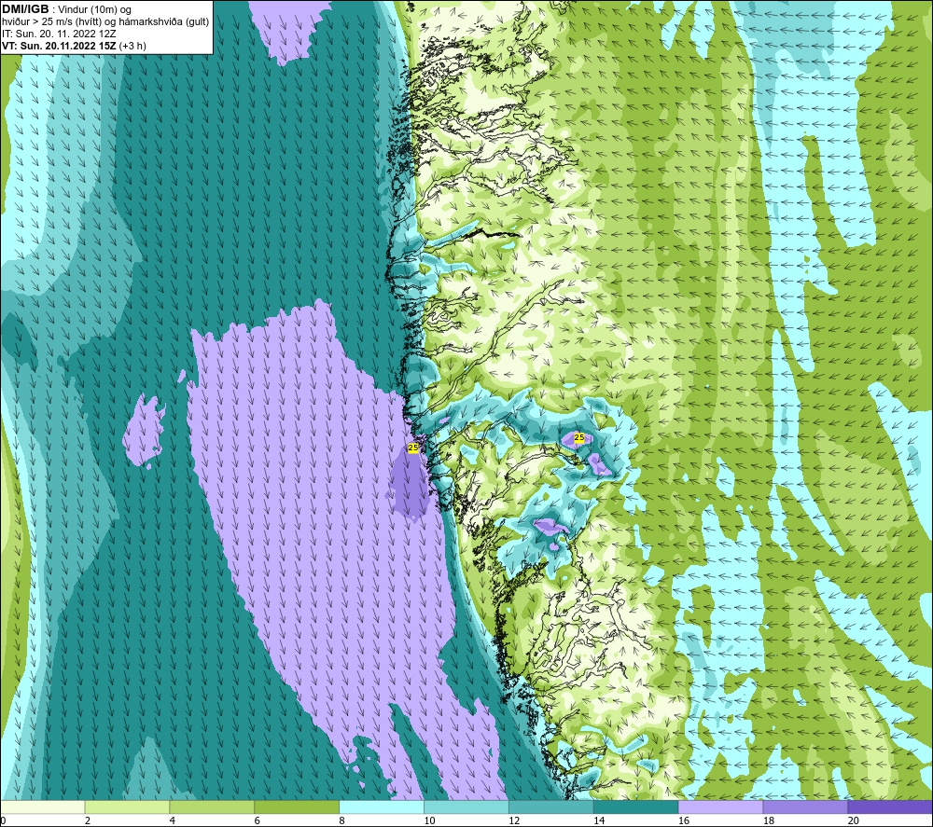Click the legend value label "16"

pyautogui.click(x=684, y=820)
